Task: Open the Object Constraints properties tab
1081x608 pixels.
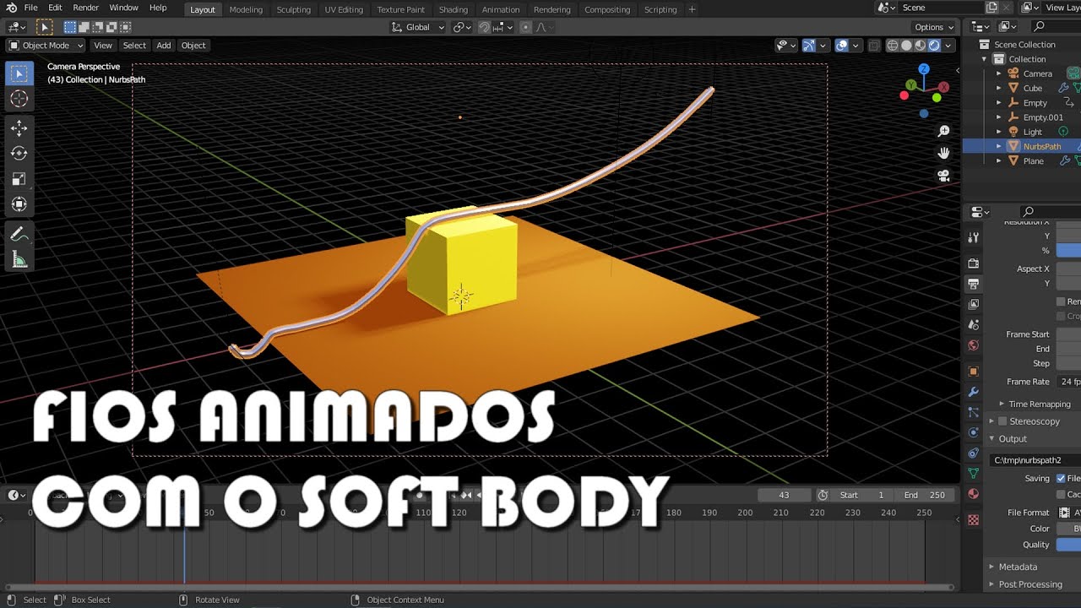Action: pos(974,453)
